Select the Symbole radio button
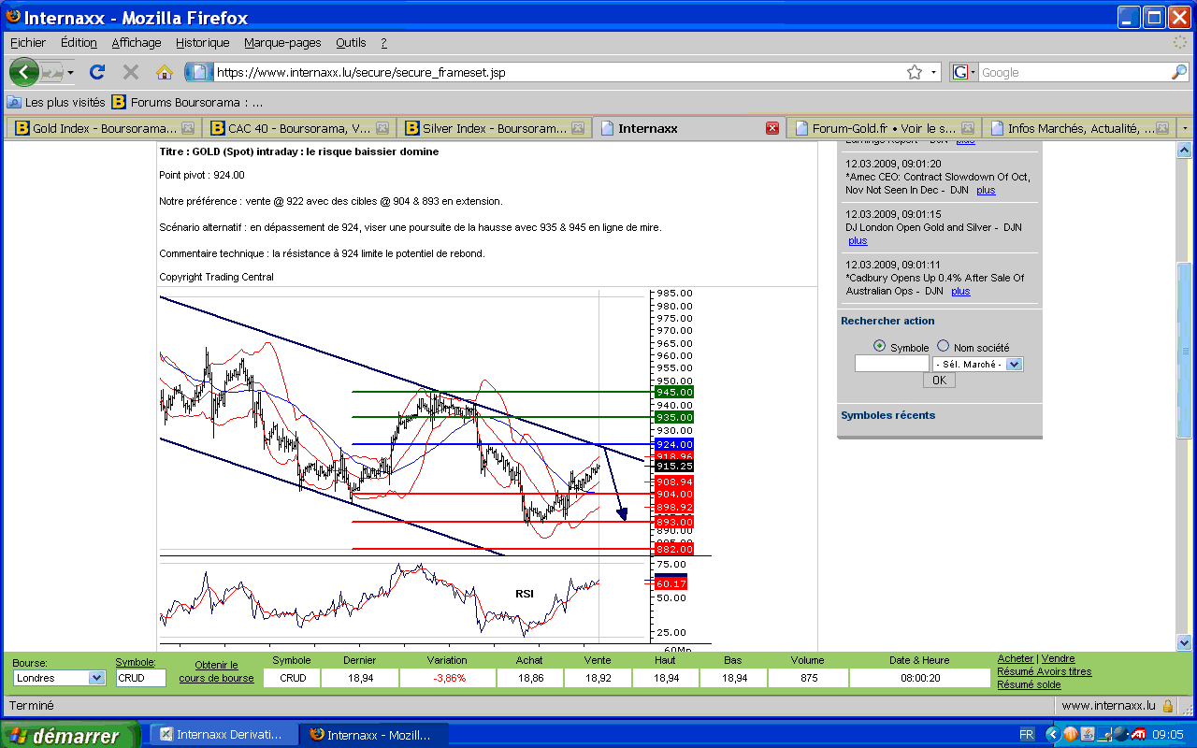This screenshot has width=1197, height=748. coord(879,346)
